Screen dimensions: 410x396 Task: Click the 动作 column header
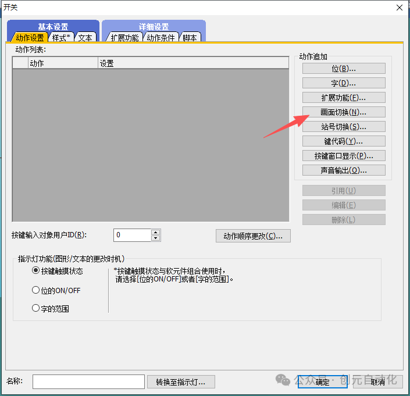click(63, 63)
